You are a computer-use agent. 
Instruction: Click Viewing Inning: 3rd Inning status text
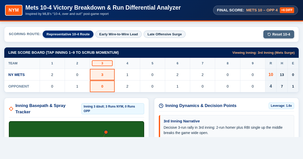(x=263, y=53)
